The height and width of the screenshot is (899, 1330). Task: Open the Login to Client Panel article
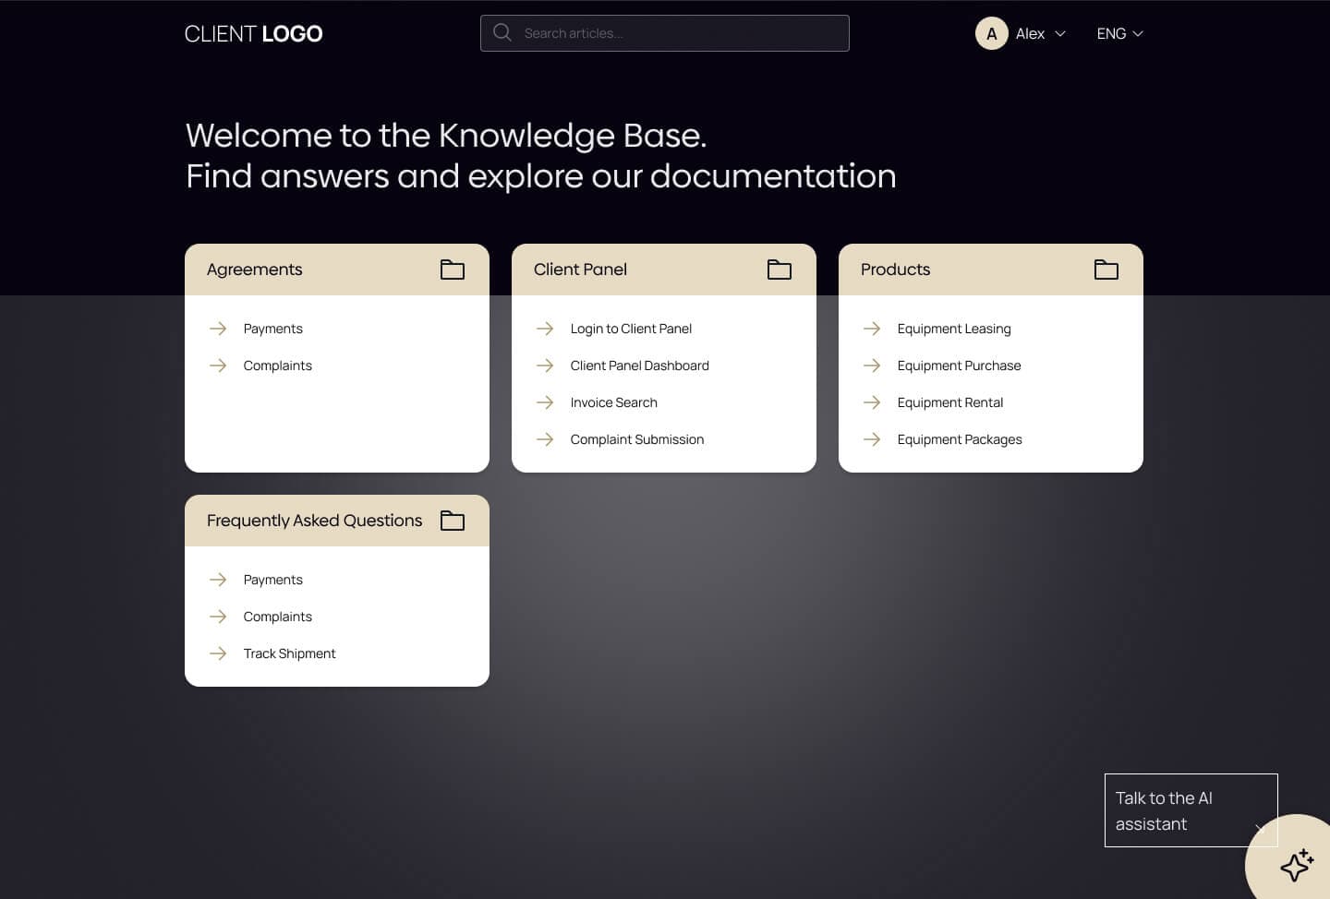click(x=631, y=329)
